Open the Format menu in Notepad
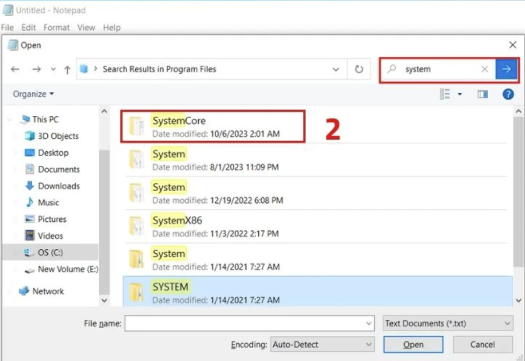The image size is (525, 361). point(56,28)
